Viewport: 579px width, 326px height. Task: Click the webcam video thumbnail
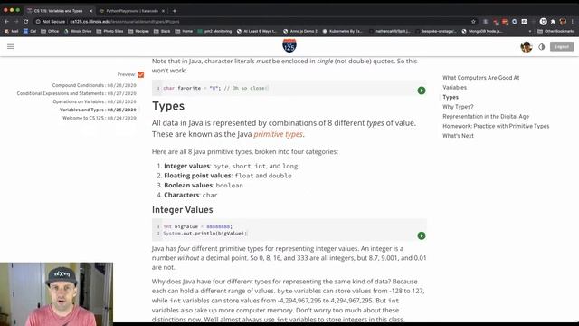point(56,294)
